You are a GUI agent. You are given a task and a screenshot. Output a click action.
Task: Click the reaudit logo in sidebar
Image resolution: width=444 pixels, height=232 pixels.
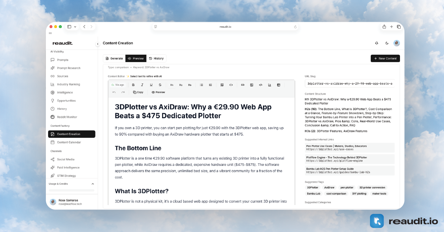62,43
